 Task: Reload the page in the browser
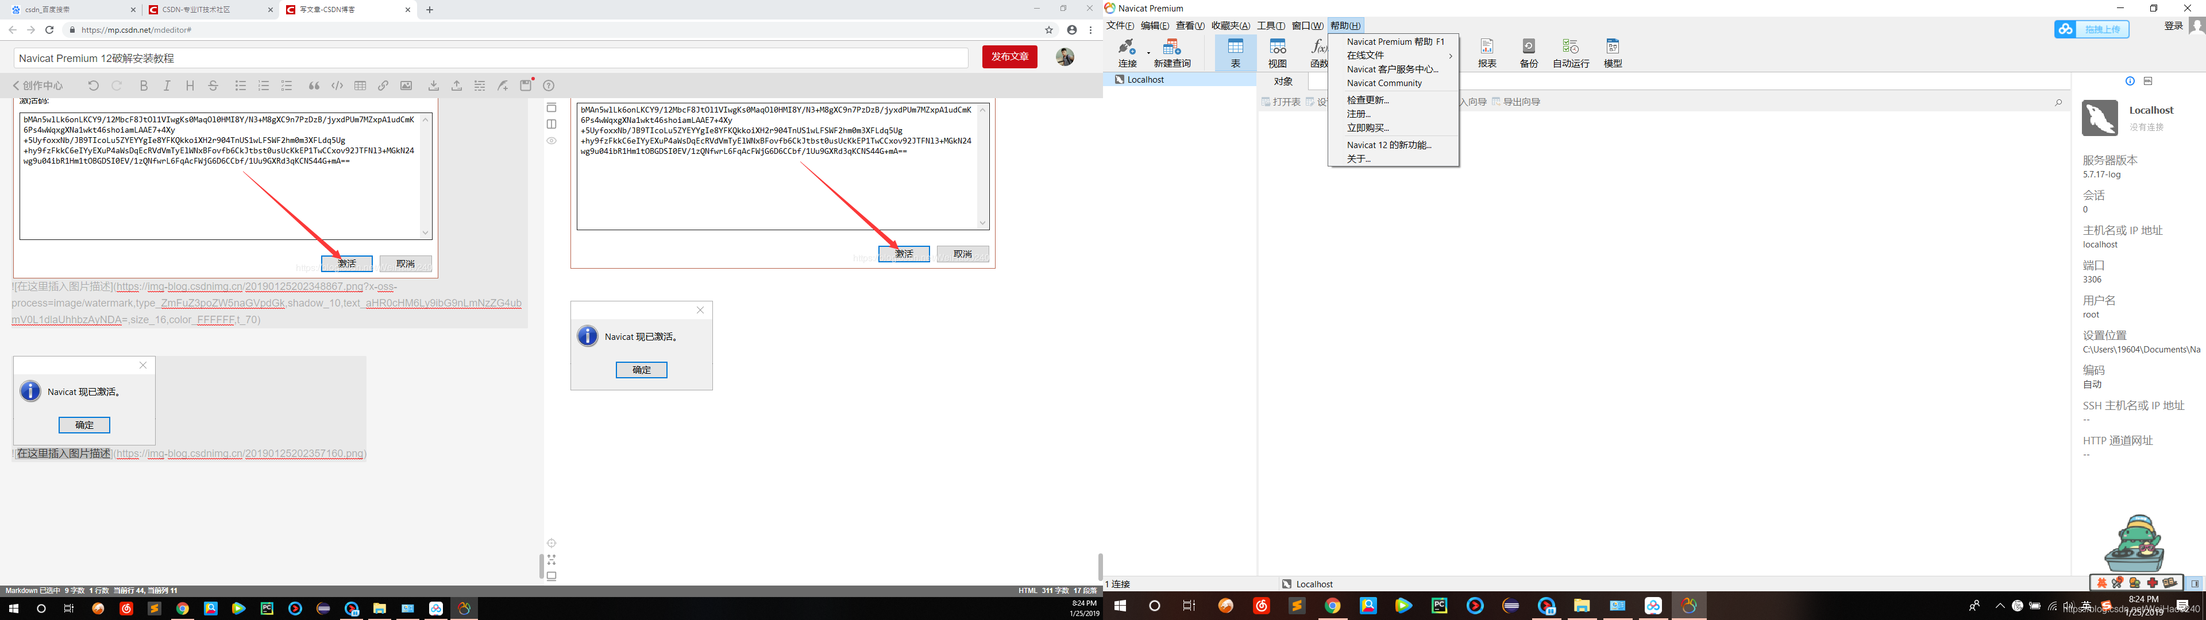pyautogui.click(x=49, y=30)
